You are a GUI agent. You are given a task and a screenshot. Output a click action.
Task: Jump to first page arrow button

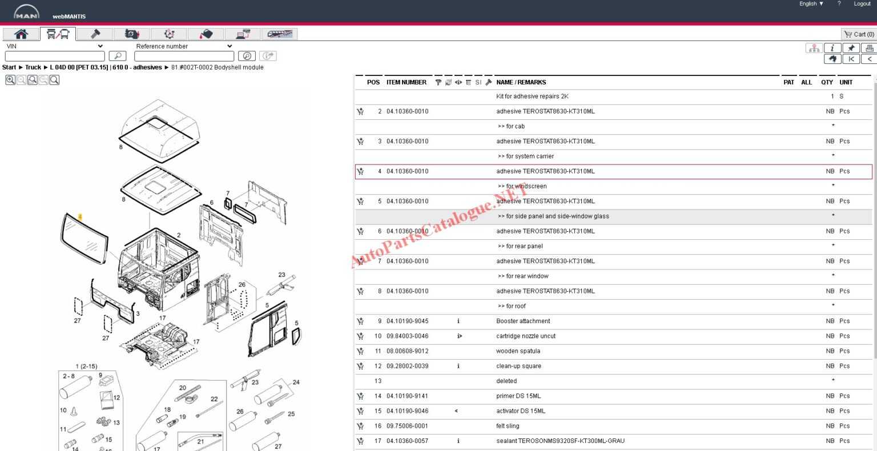[851, 59]
